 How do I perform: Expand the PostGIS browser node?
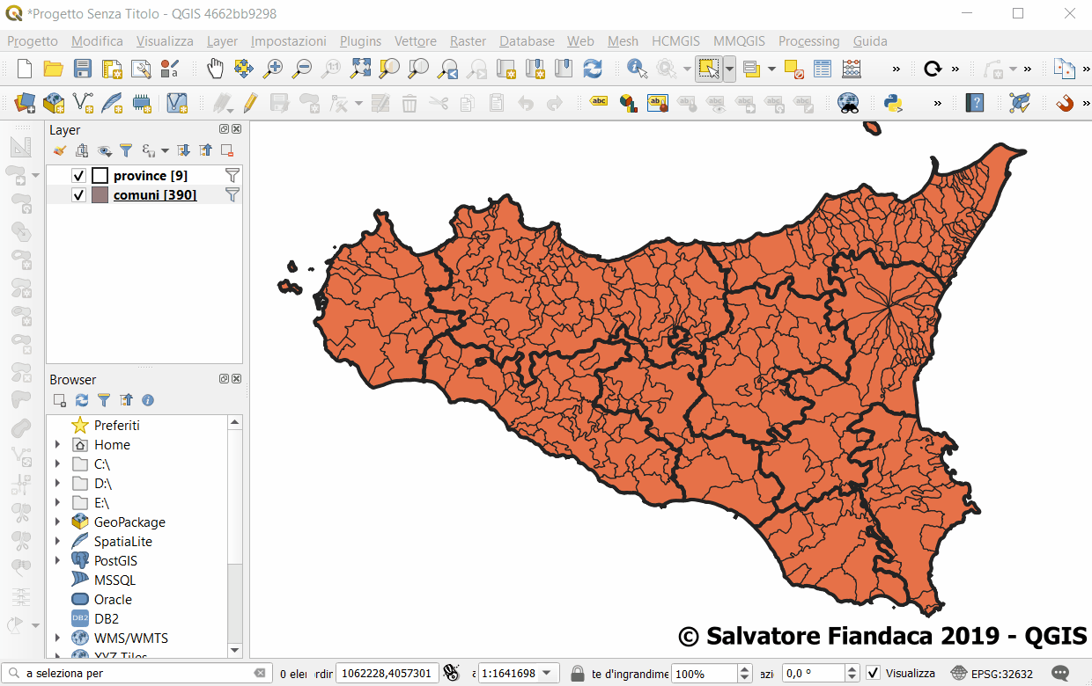pos(58,561)
